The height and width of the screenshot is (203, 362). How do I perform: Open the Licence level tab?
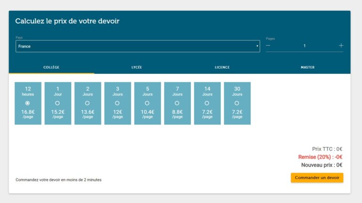(x=222, y=67)
